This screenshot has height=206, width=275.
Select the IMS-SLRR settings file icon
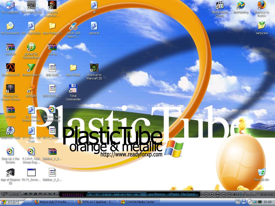coord(52,70)
